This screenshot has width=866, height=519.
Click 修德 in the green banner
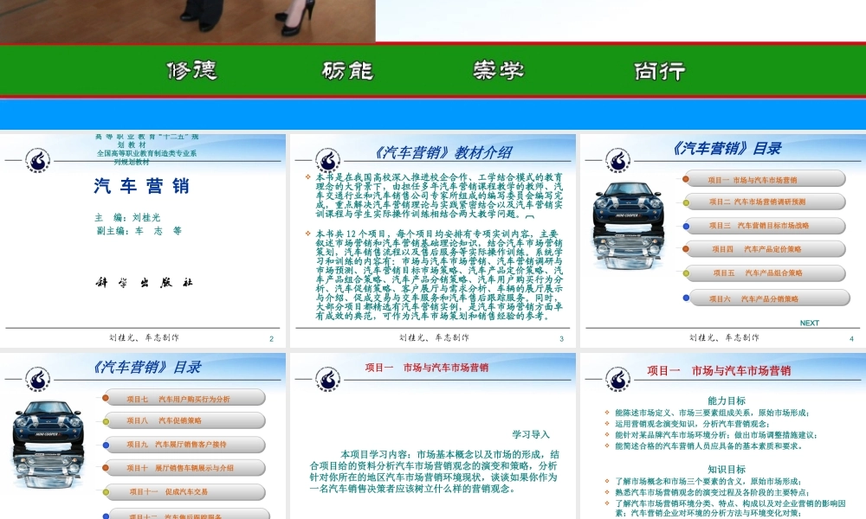[191, 71]
